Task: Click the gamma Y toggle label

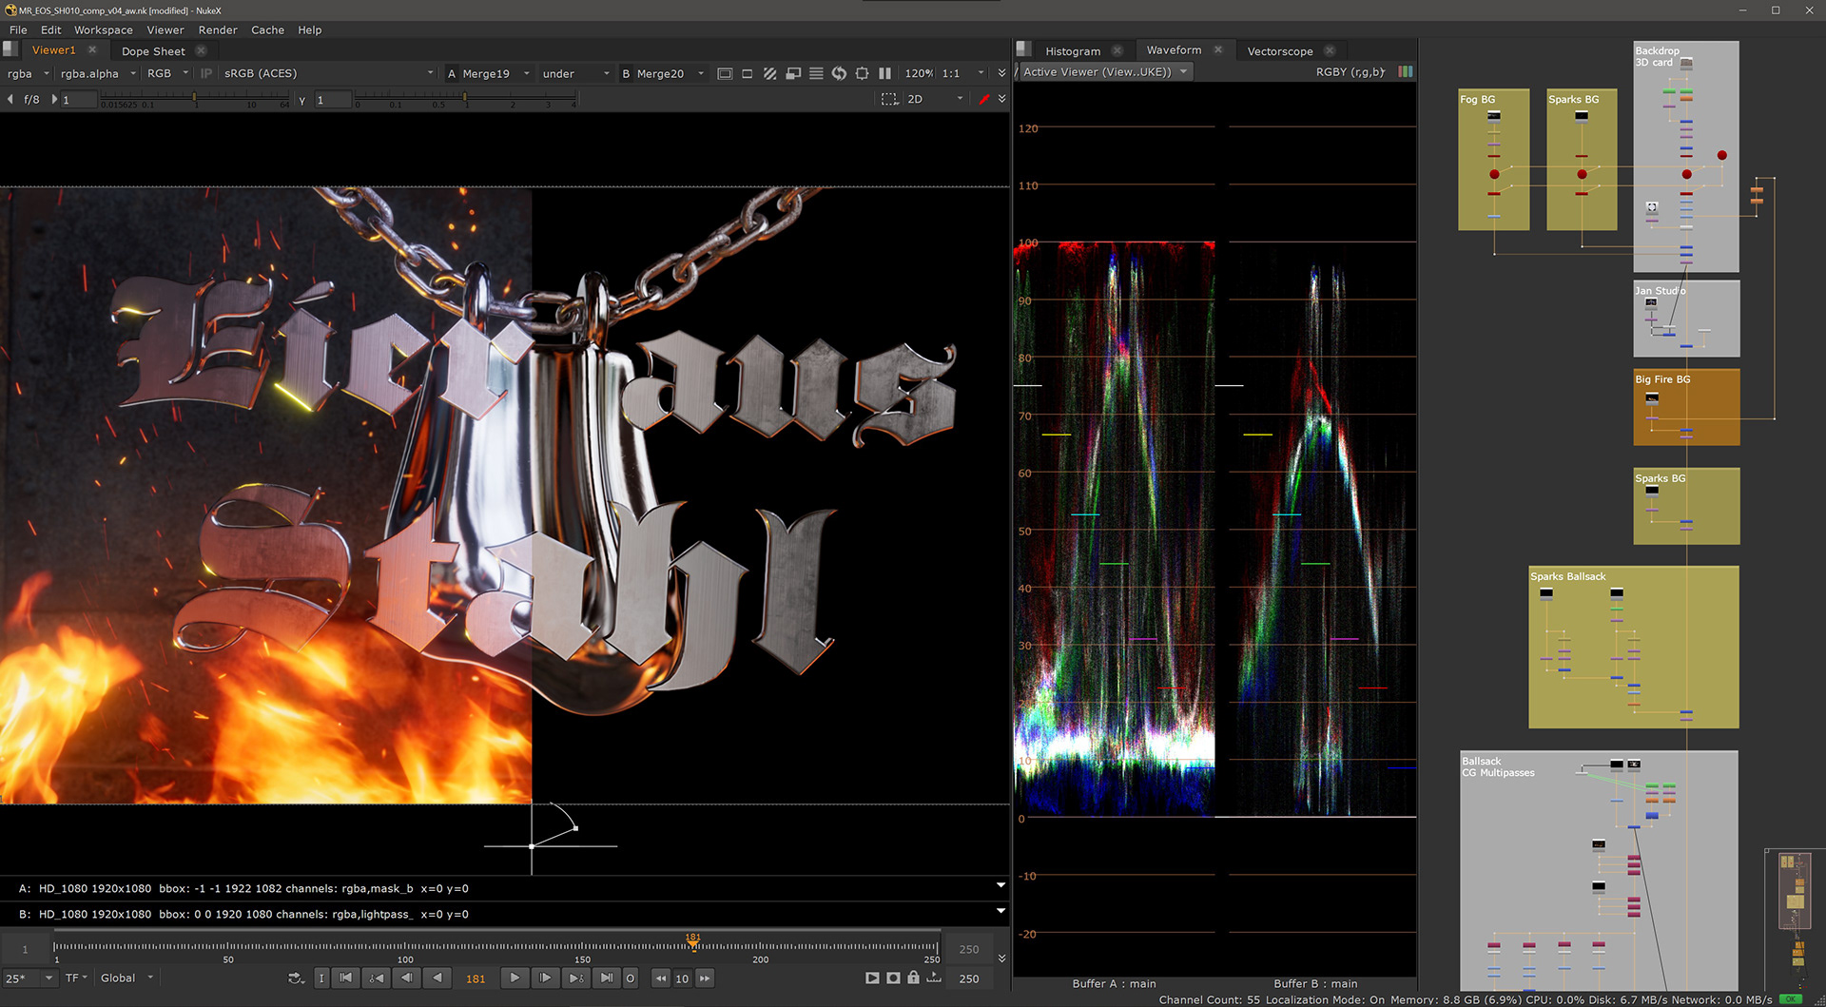Action: click(302, 100)
